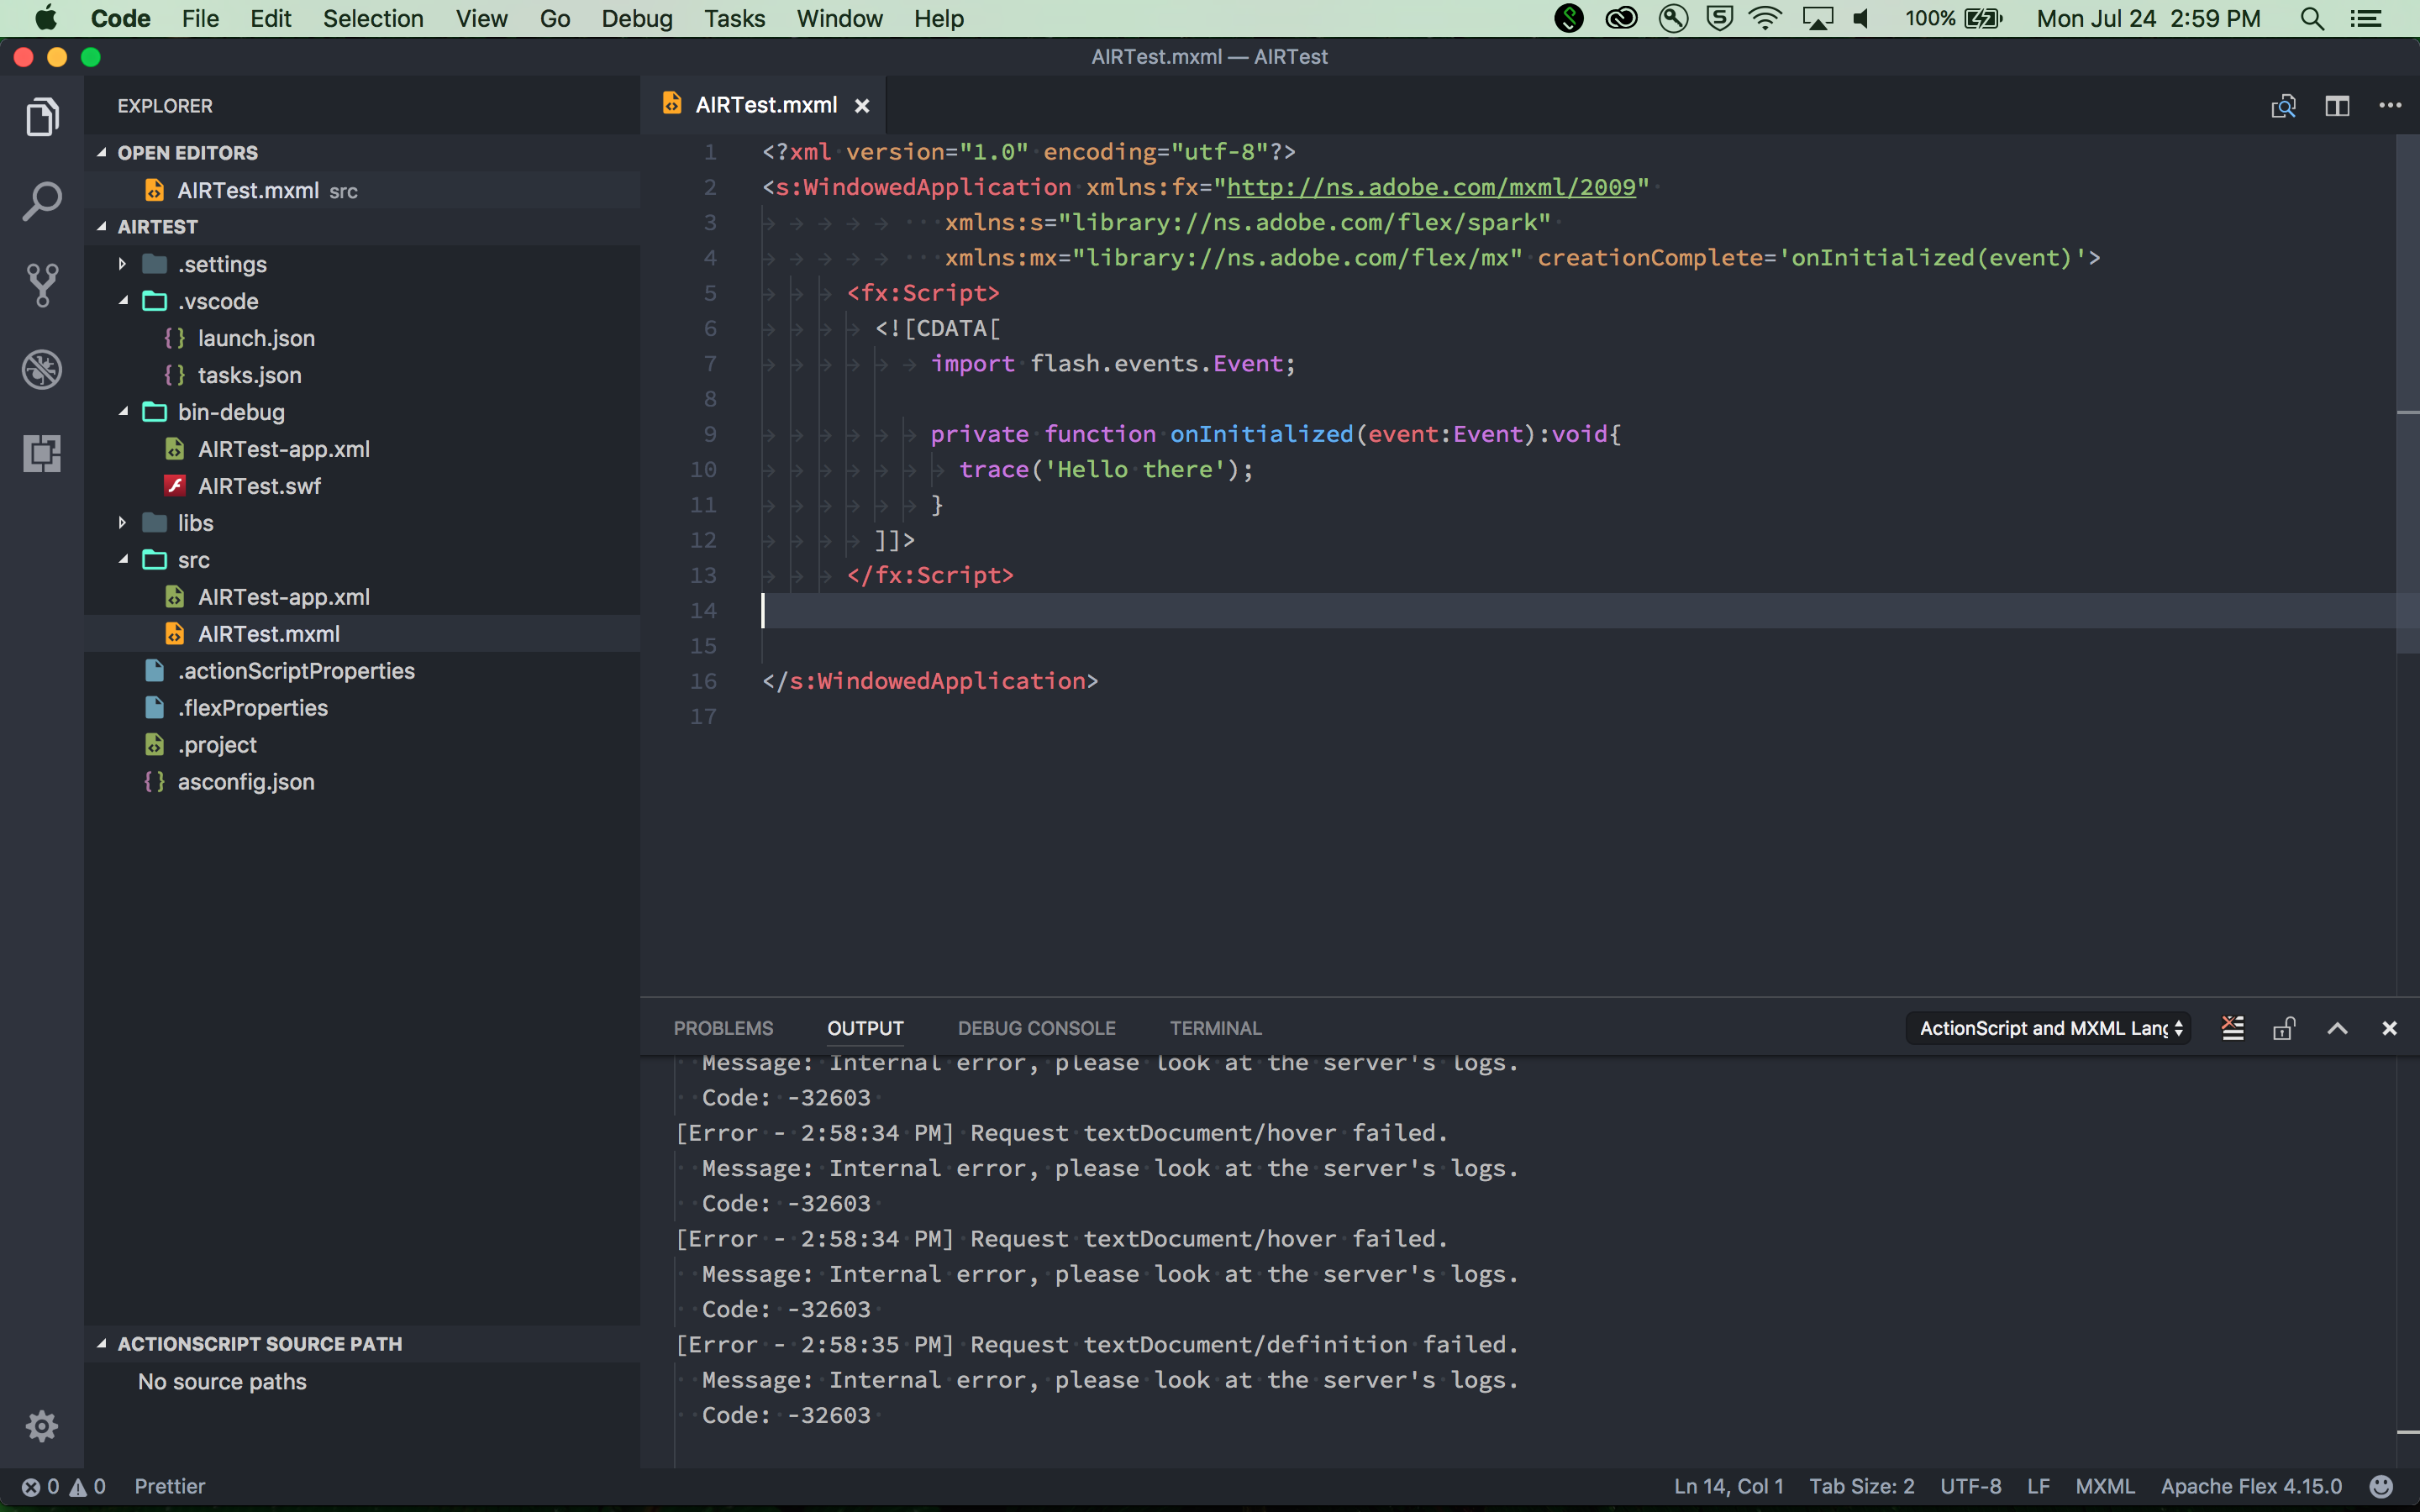Click the errors and warnings count
2420x1512 pixels.
point(64,1486)
